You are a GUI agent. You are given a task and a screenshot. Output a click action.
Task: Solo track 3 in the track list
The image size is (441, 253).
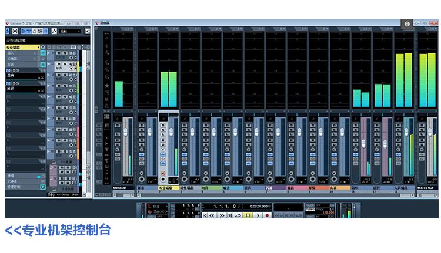tap(65, 75)
